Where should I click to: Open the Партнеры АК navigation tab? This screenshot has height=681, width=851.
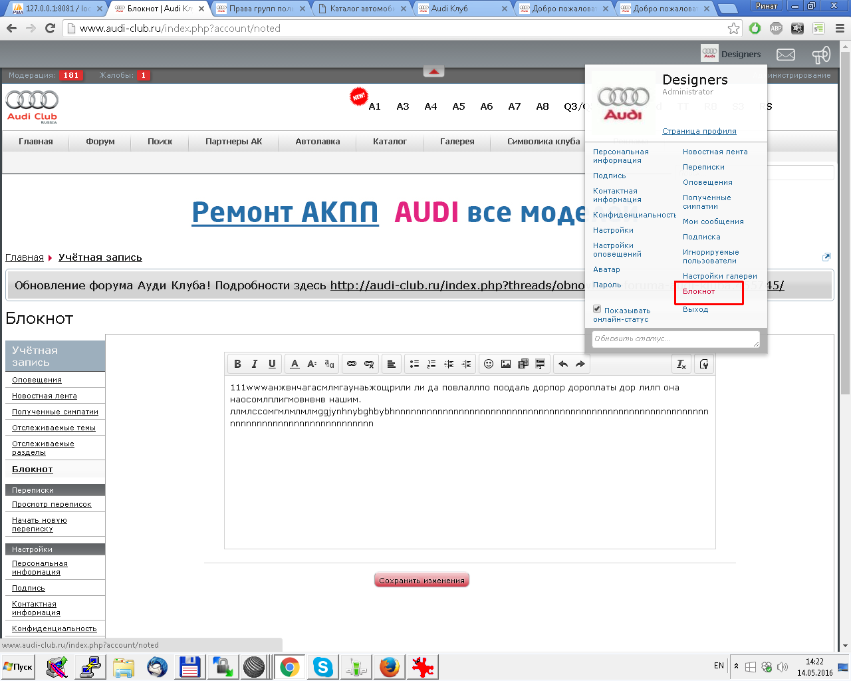coord(233,141)
